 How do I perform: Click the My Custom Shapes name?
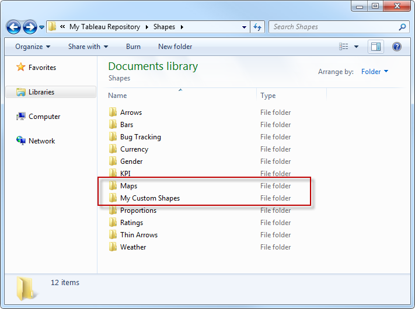(x=150, y=198)
